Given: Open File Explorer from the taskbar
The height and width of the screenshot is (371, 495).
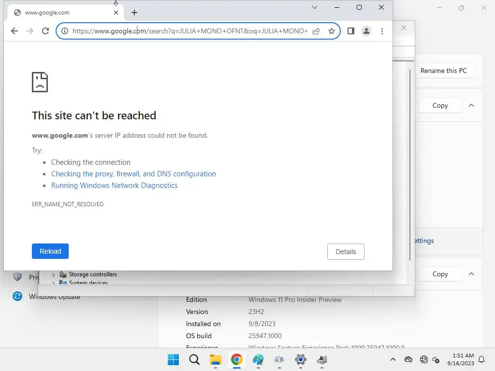Looking at the screenshot, I should point(215,359).
